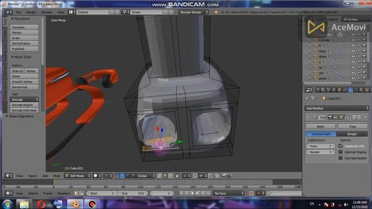372x209 pixels.
Task: Open the Material tab in Properties
Action: (362, 90)
